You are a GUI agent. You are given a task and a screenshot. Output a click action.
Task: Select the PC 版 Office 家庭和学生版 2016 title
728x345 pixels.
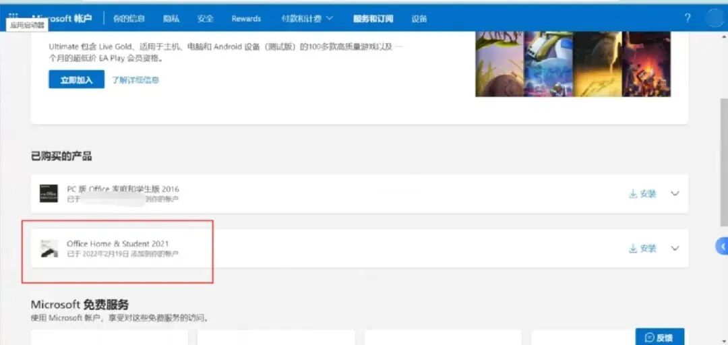[123, 189]
